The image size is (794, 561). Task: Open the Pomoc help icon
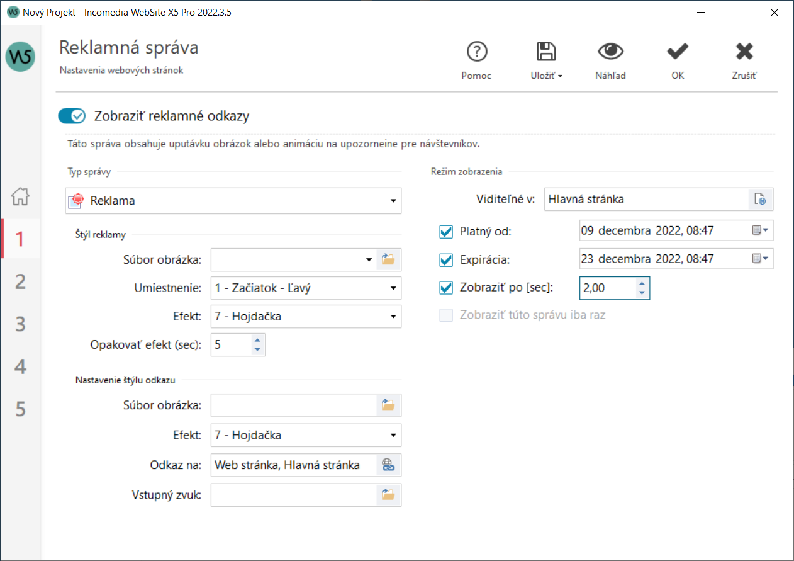pyautogui.click(x=477, y=52)
